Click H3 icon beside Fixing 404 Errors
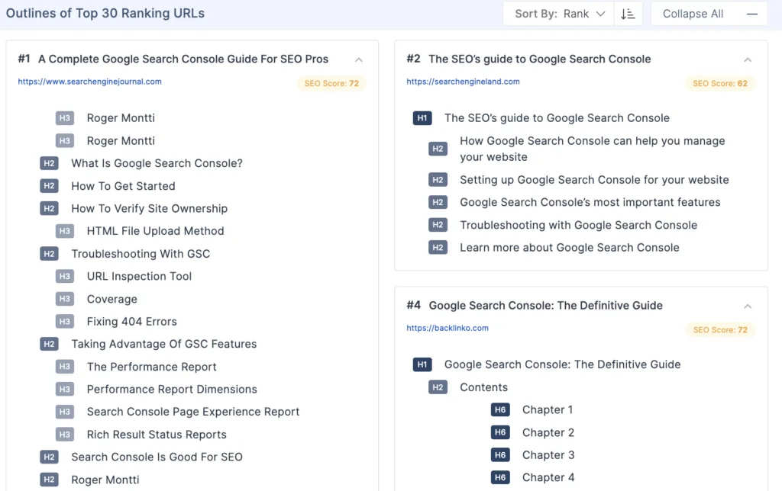The height and width of the screenshot is (491, 782). (64, 322)
